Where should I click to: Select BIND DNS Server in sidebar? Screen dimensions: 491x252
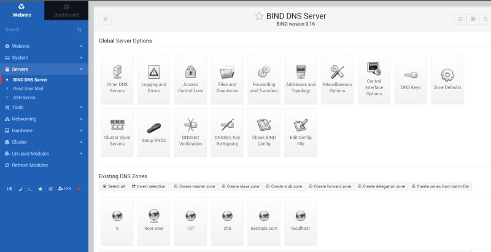tap(30, 80)
